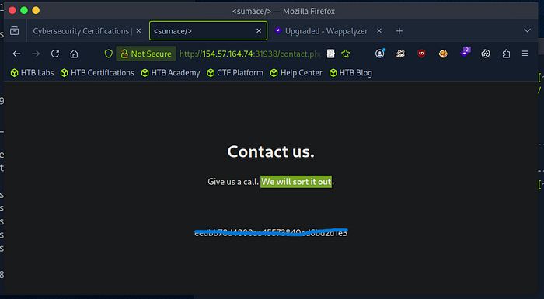Viewport: 544px width, 299px height.
Task: Focus the URL address bar
Action: [250, 54]
